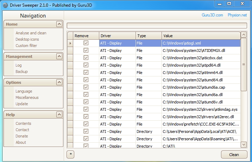
Task: Sort list by Driver column header
Action: pyautogui.click(x=117, y=36)
